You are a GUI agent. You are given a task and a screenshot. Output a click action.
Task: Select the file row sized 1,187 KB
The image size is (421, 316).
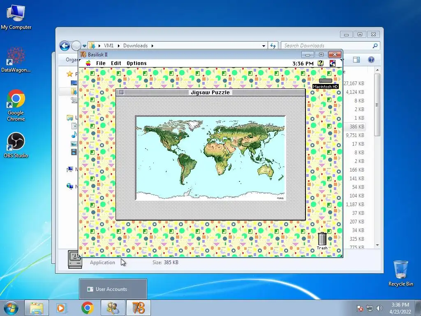click(x=354, y=204)
